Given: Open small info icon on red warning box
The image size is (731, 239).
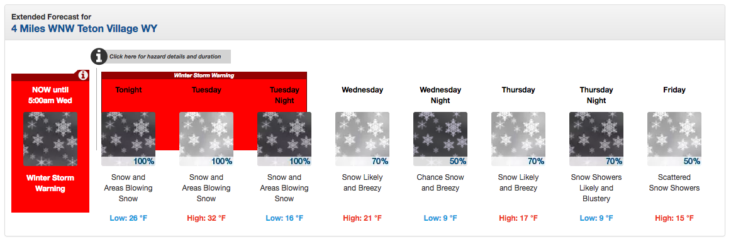Looking at the screenshot, I should 83,75.
